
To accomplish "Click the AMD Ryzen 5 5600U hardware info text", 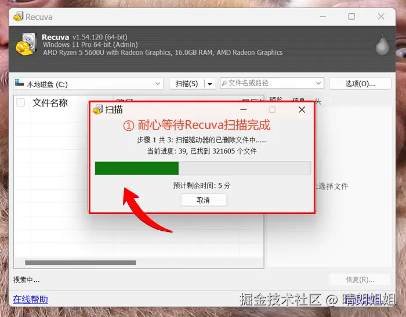I will pos(162,53).
